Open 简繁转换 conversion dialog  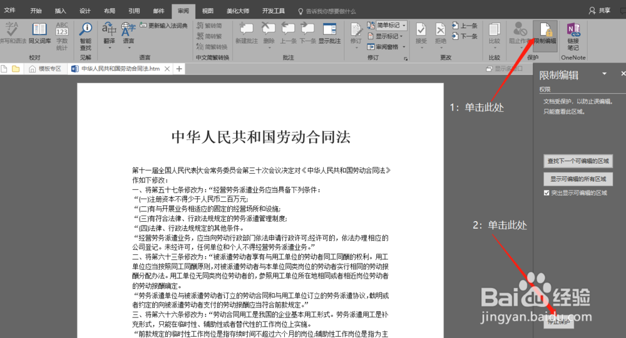212,47
